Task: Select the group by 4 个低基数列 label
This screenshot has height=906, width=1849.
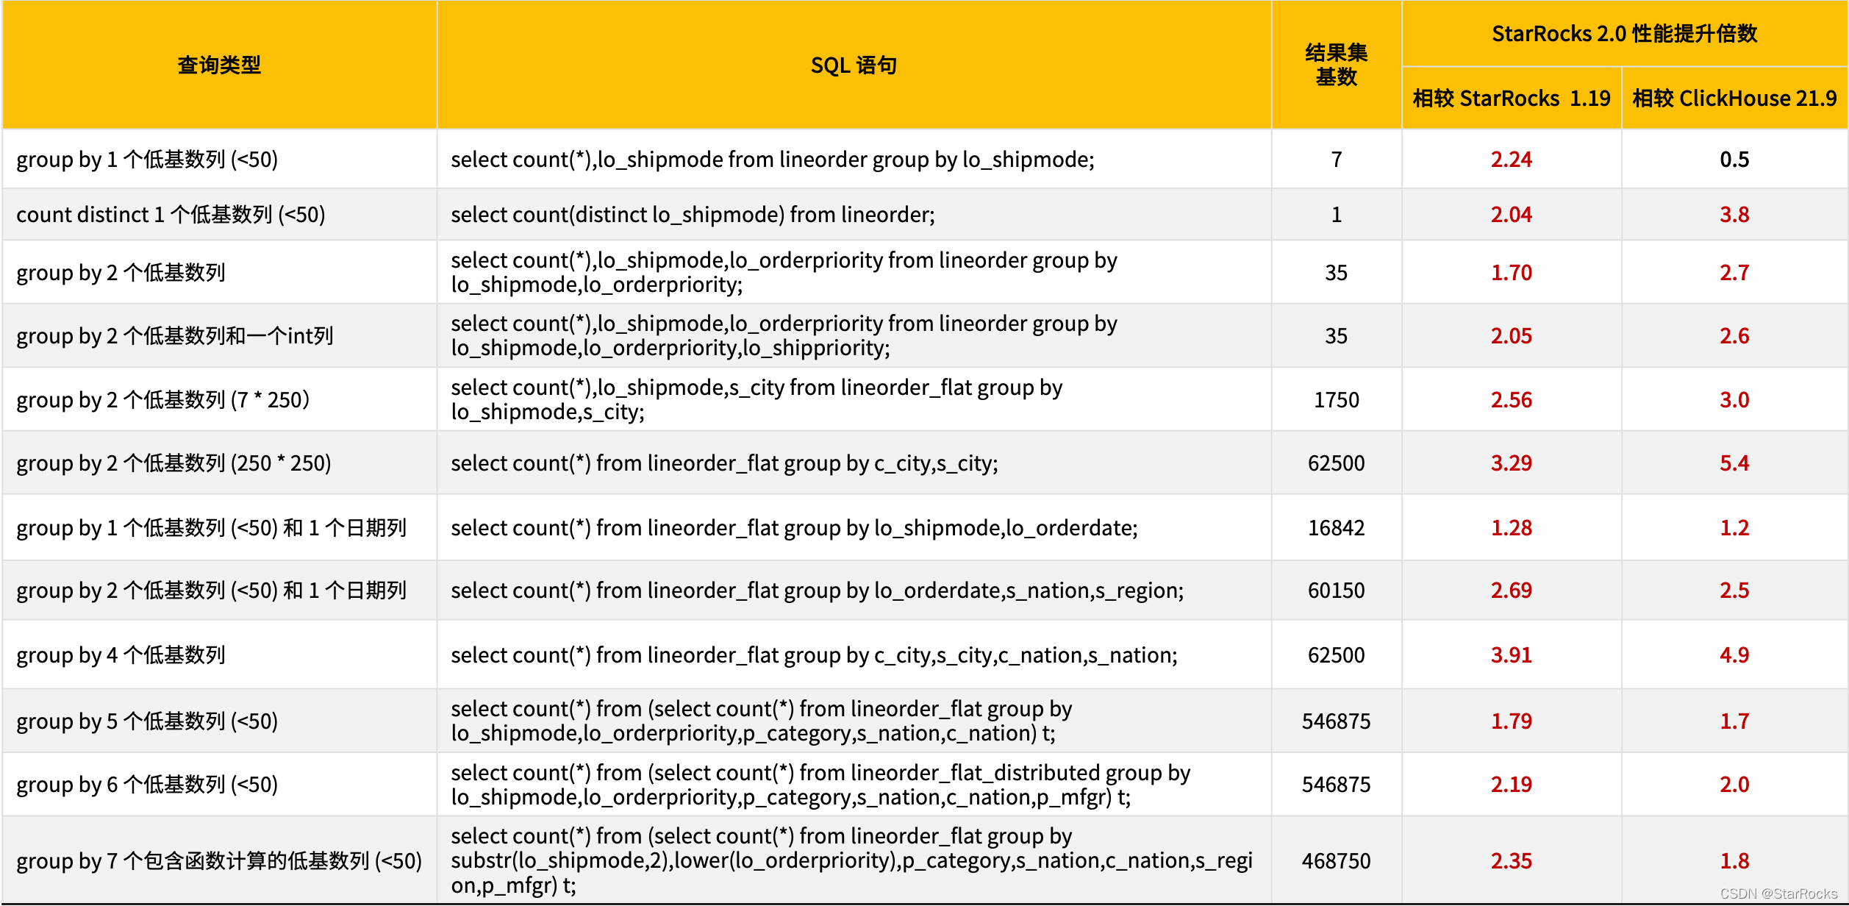Action: [x=121, y=655]
